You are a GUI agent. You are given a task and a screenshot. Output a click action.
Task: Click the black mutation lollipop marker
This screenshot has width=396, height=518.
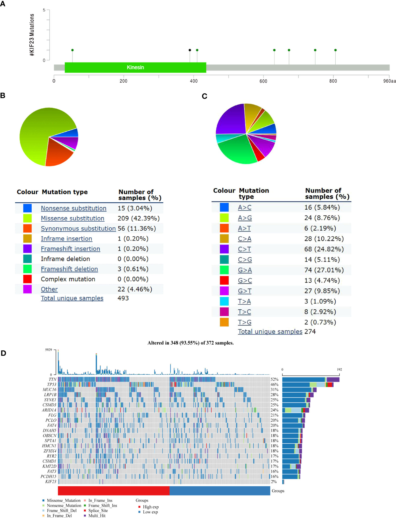click(190, 50)
